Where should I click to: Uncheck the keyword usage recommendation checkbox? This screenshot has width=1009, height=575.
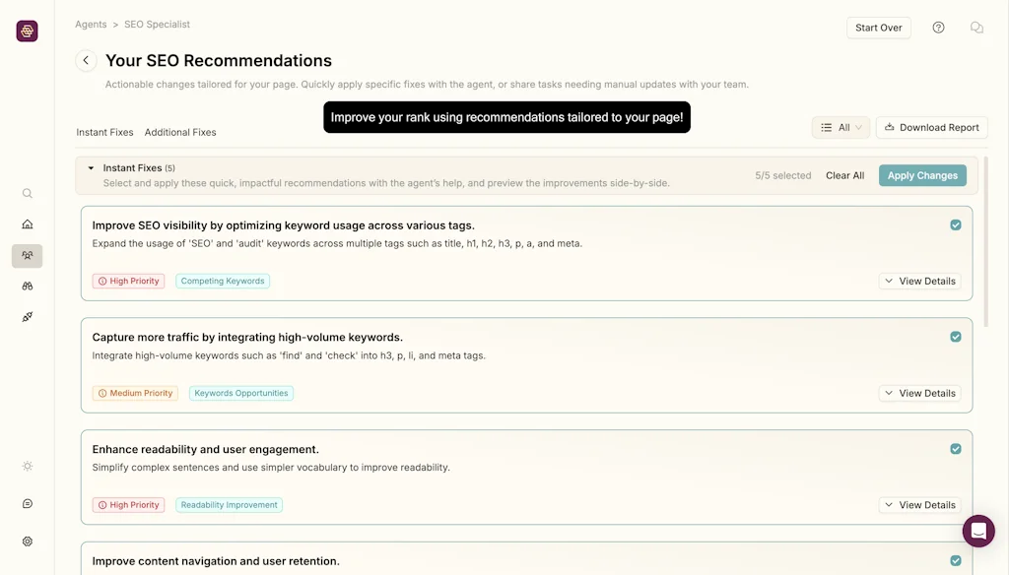coord(956,225)
